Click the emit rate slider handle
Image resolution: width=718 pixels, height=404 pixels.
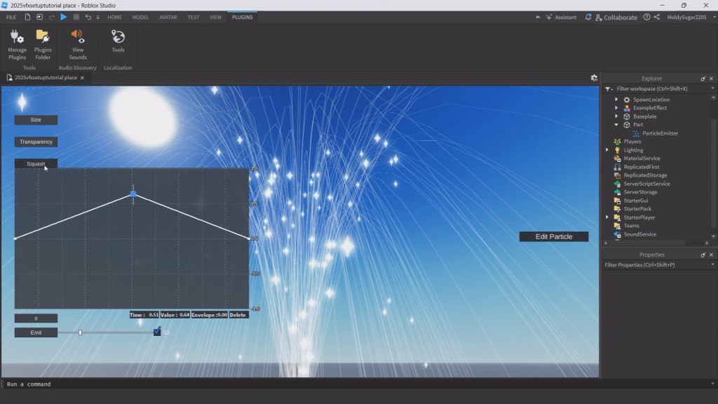coord(80,332)
